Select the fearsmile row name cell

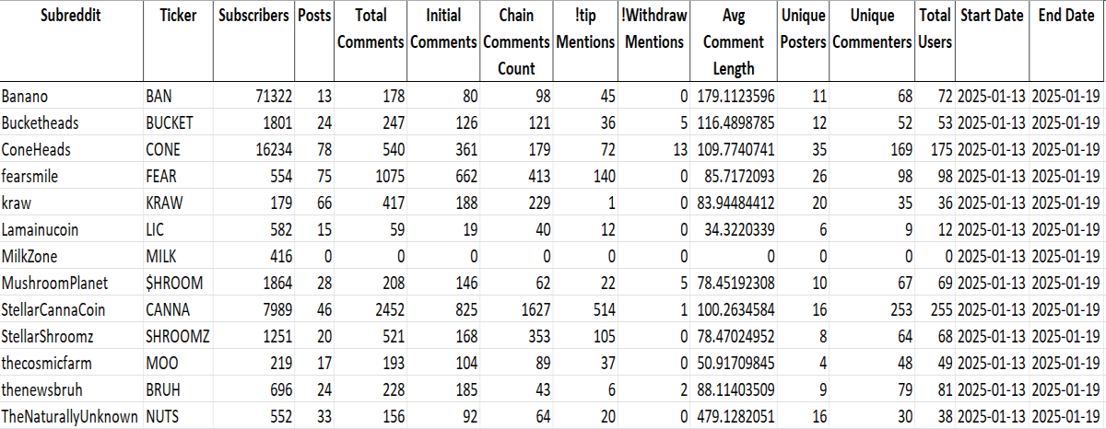click(x=72, y=176)
